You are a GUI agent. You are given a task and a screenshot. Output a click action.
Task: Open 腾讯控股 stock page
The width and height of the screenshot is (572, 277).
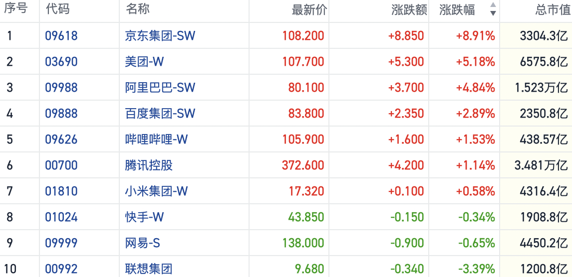pos(149,165)
